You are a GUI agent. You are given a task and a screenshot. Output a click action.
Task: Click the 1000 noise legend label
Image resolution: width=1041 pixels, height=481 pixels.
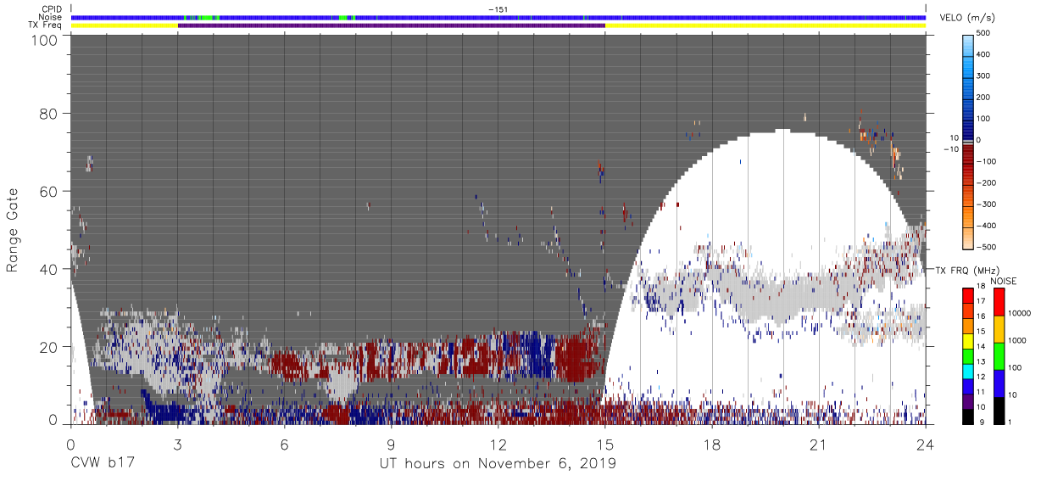point(1016,340)
